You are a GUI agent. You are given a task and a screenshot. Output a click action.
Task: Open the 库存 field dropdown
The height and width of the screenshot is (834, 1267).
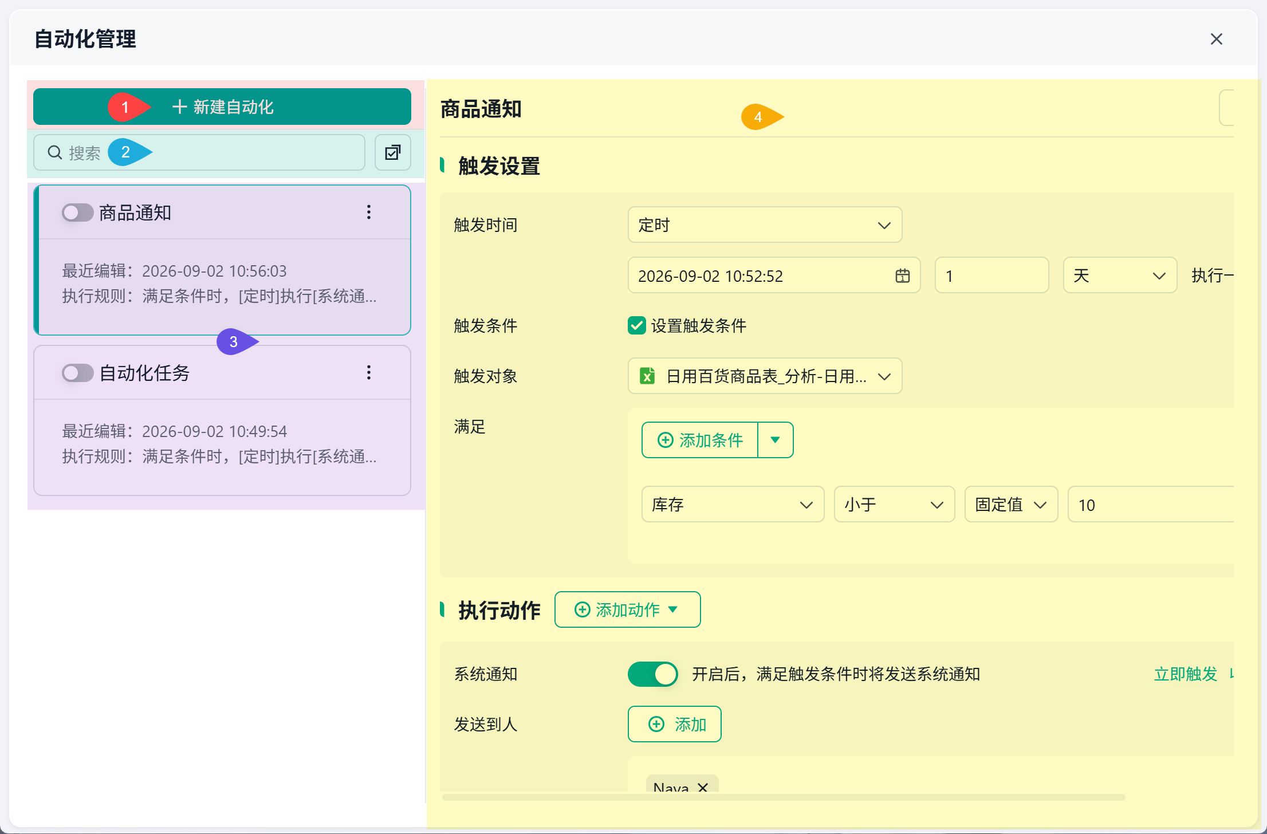coord(733,505)
